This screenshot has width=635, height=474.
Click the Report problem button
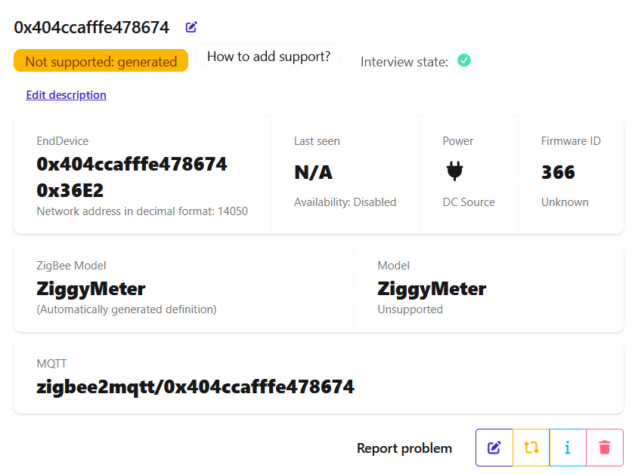(404, 448)
